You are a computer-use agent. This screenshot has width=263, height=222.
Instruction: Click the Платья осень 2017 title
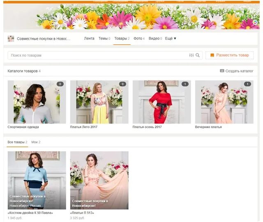(x=147, y=127)
